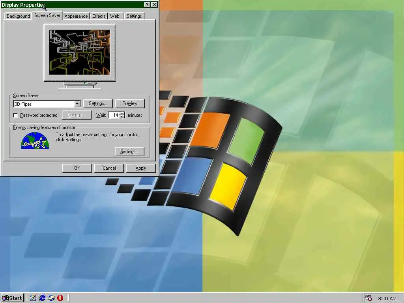Open the Web tab

click(115, 16)
